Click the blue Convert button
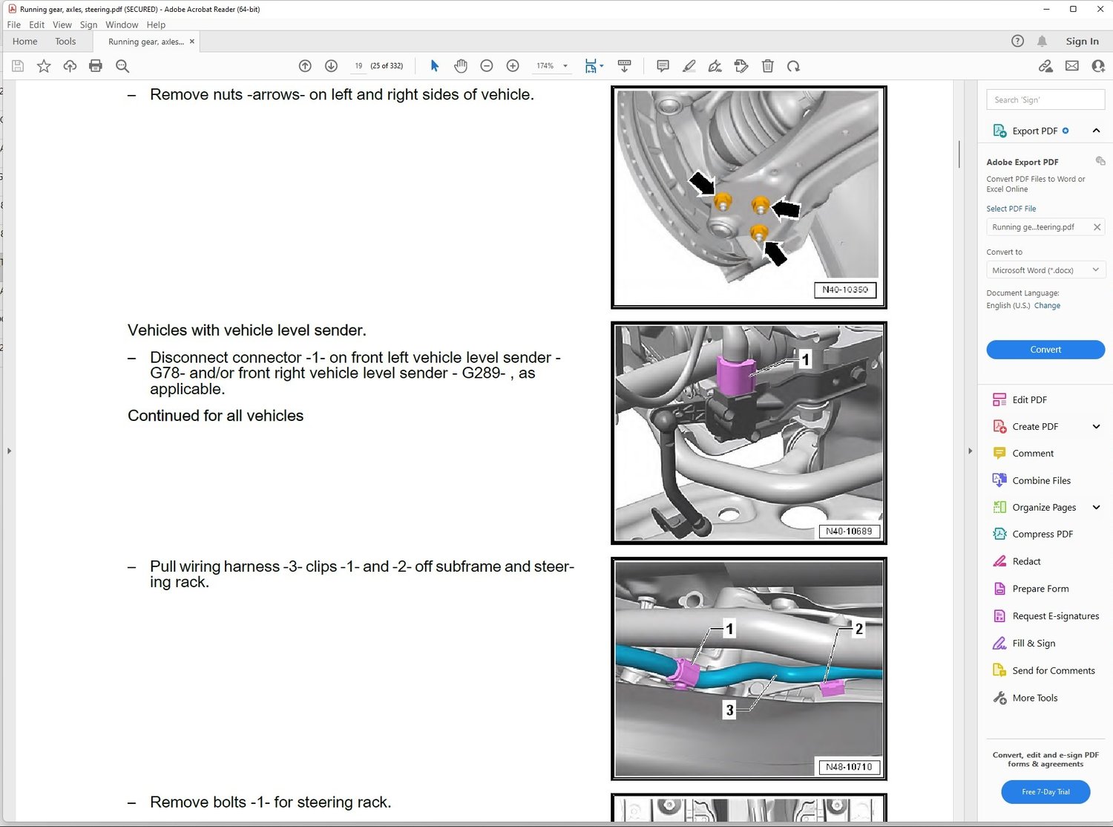The width and height of the screenshot is (1113, 827). click(1045, 350)
